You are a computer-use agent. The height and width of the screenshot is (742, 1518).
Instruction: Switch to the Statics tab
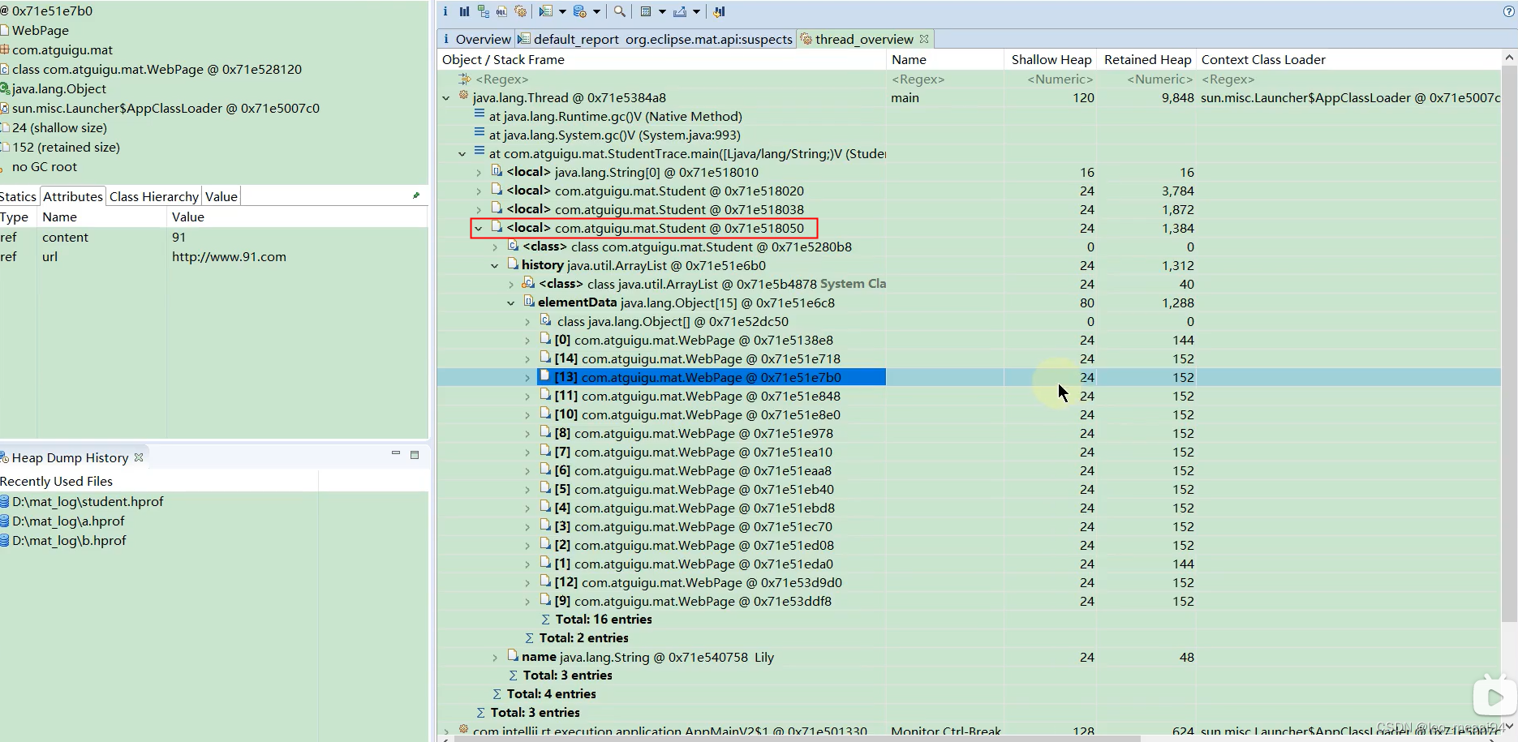coord(18,196)
